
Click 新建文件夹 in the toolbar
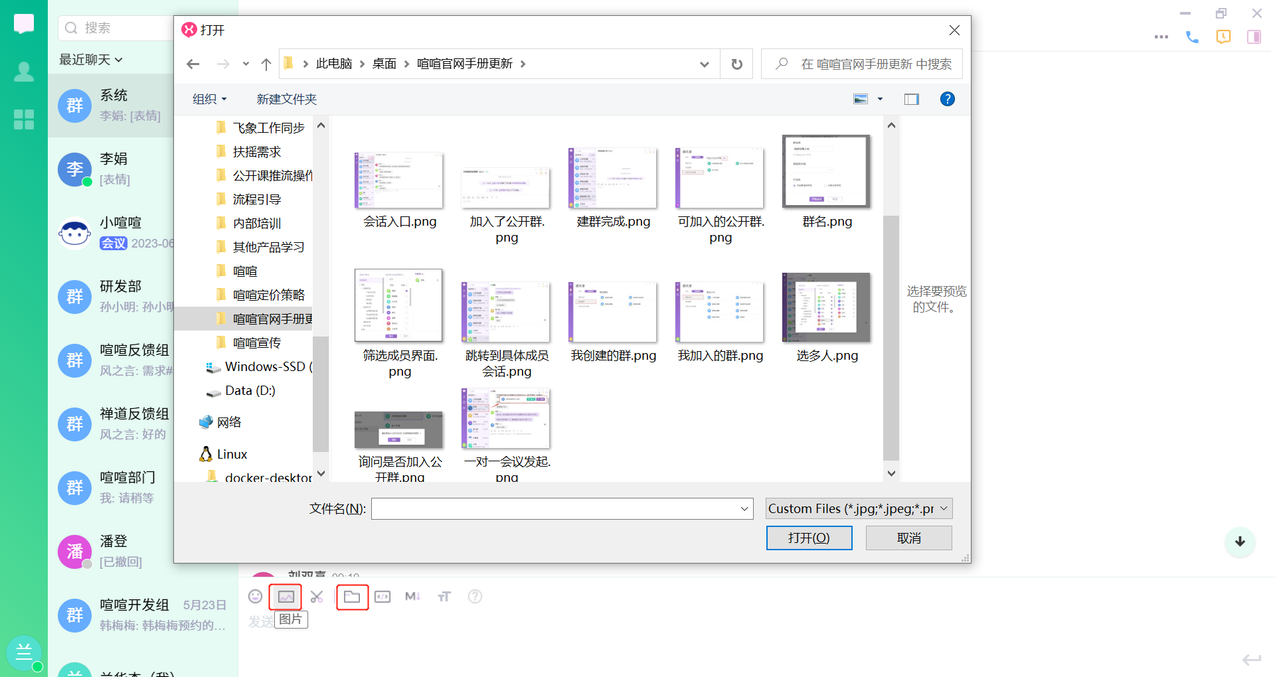tap(286, 99)
